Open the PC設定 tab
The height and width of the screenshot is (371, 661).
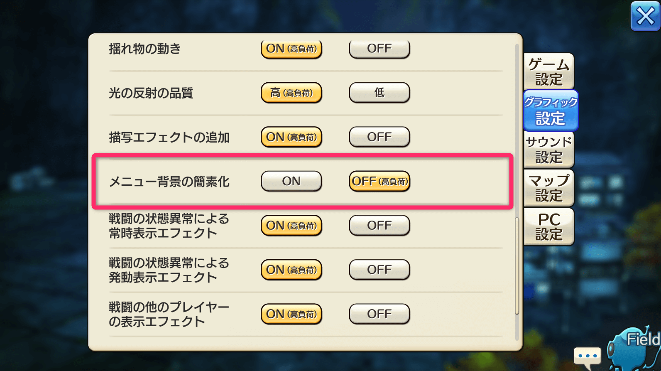tap(548, 227)
